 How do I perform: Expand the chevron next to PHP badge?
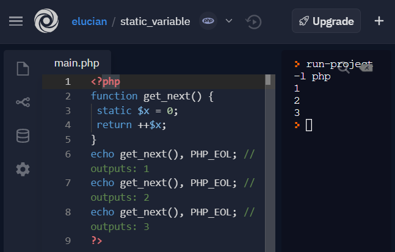pyautogui.click(x=229, y=21)
